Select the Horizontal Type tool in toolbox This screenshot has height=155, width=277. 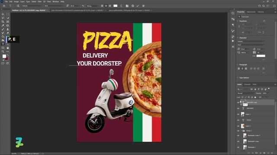click(3, 44)
